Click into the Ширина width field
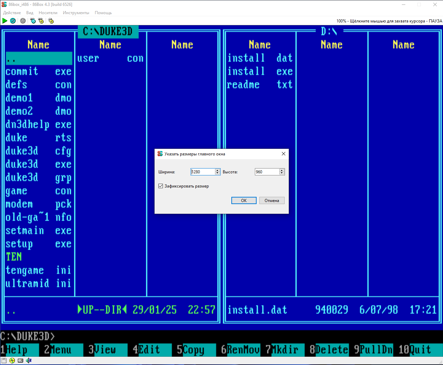 [203, 172]
